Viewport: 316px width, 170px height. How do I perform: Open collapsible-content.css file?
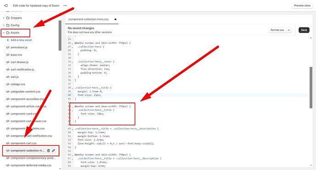(25, 92)
